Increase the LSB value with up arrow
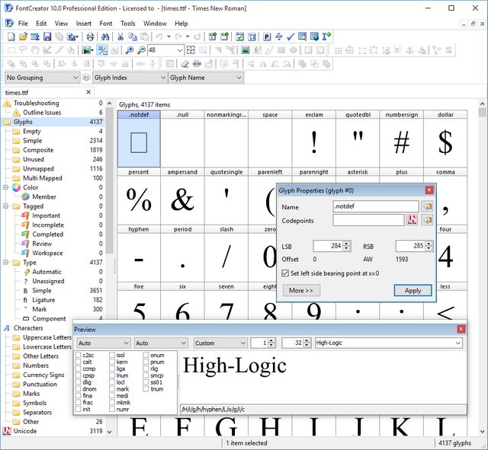Image resolution: width=488 pixels, height=450 pixels. tap(347, 243)
